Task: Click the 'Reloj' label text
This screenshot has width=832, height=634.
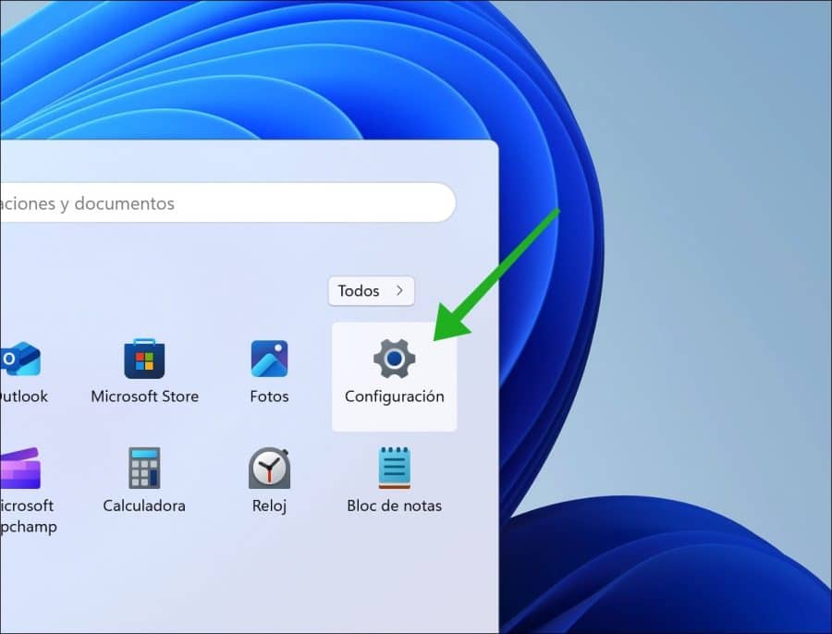Action: click(269, 506)
